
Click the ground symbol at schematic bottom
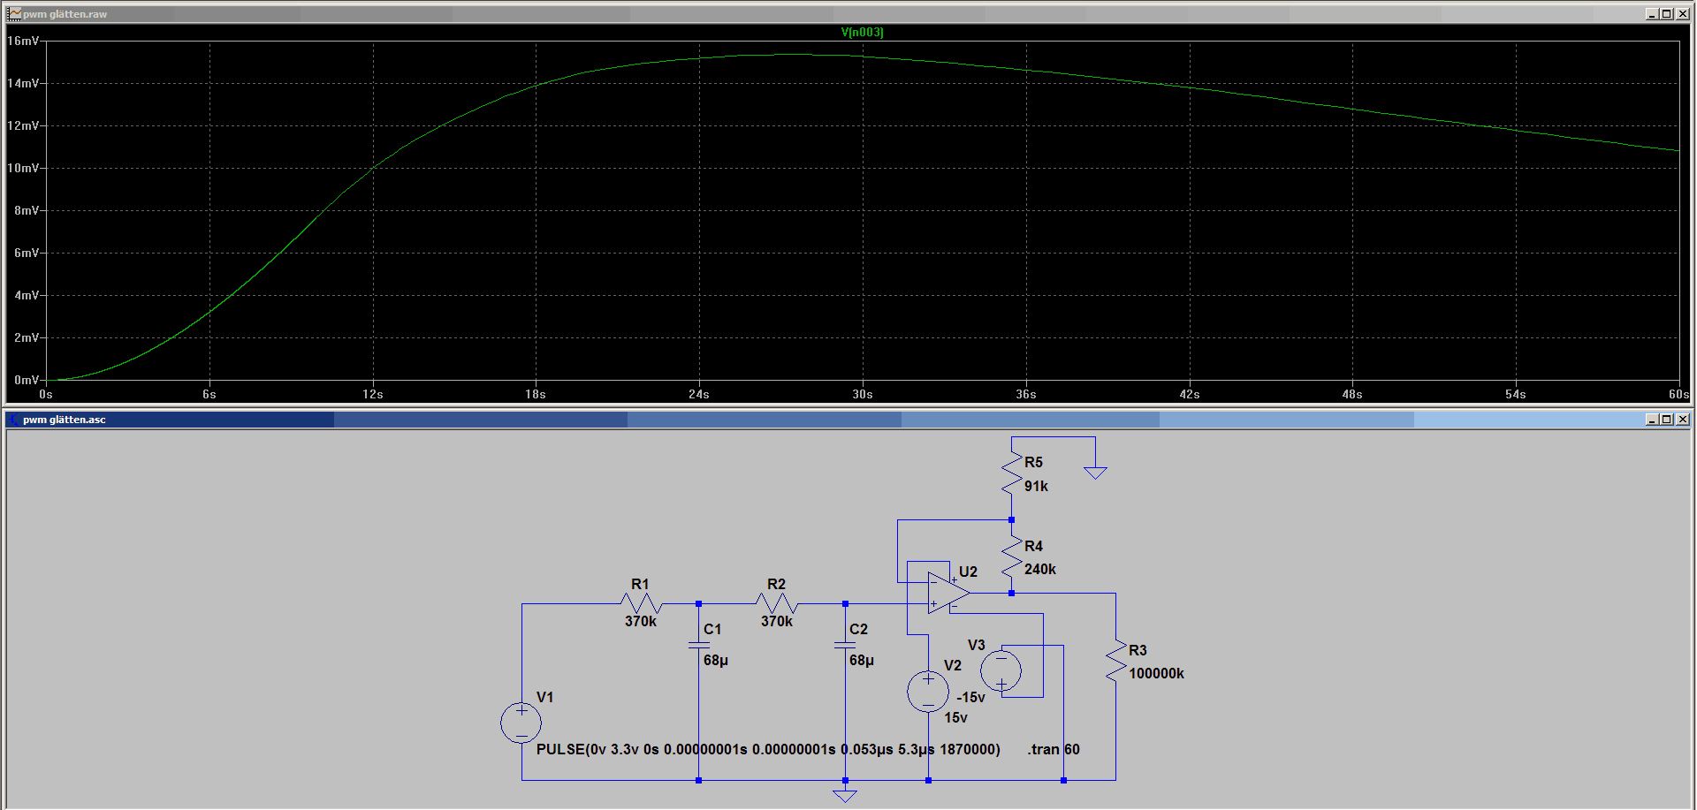845,796
